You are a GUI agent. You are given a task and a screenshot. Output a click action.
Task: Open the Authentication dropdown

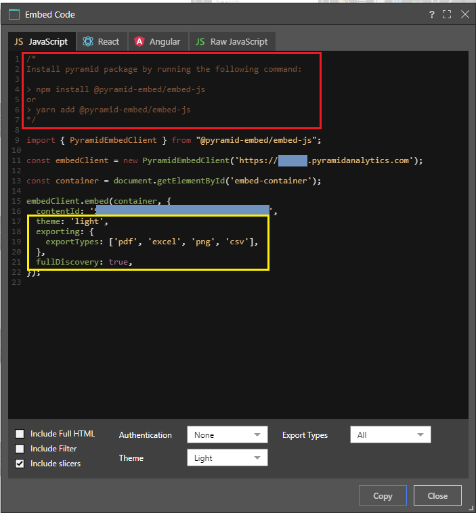[228, 434]
